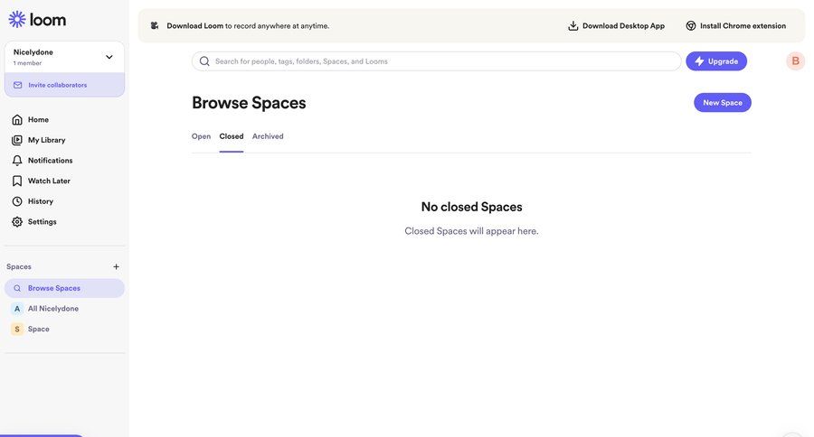Click the New Space button
Viewport: 814px width, 437px height.
(722, 103)
